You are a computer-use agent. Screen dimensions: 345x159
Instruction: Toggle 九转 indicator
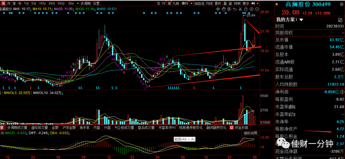click(x=176, y=3)
